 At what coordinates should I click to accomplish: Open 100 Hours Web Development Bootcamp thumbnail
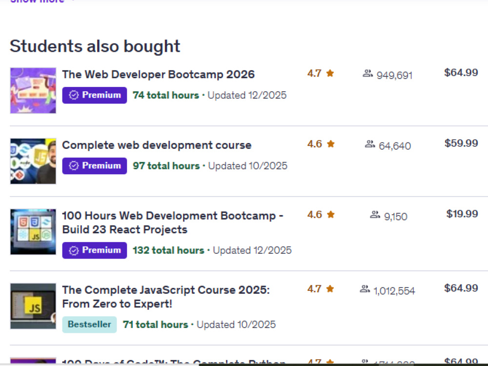pyautogui.click(x=33, y=232)
